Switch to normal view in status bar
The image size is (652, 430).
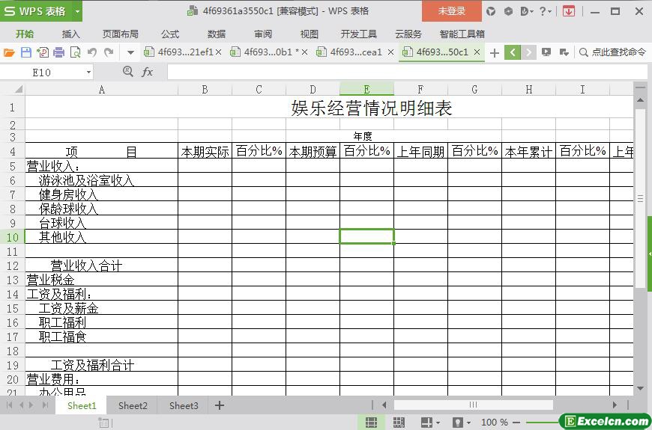pos(371,423)
